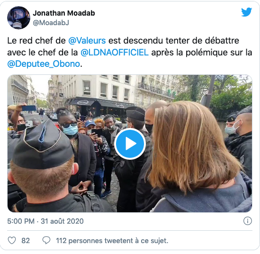Viewport: 260px width, 254px height.
Task: Open the @MoadabJ handle link
Action: pos(51,23)
